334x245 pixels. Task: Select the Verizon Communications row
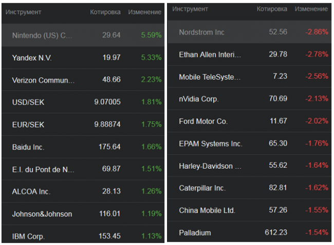(x=43, y=80)
